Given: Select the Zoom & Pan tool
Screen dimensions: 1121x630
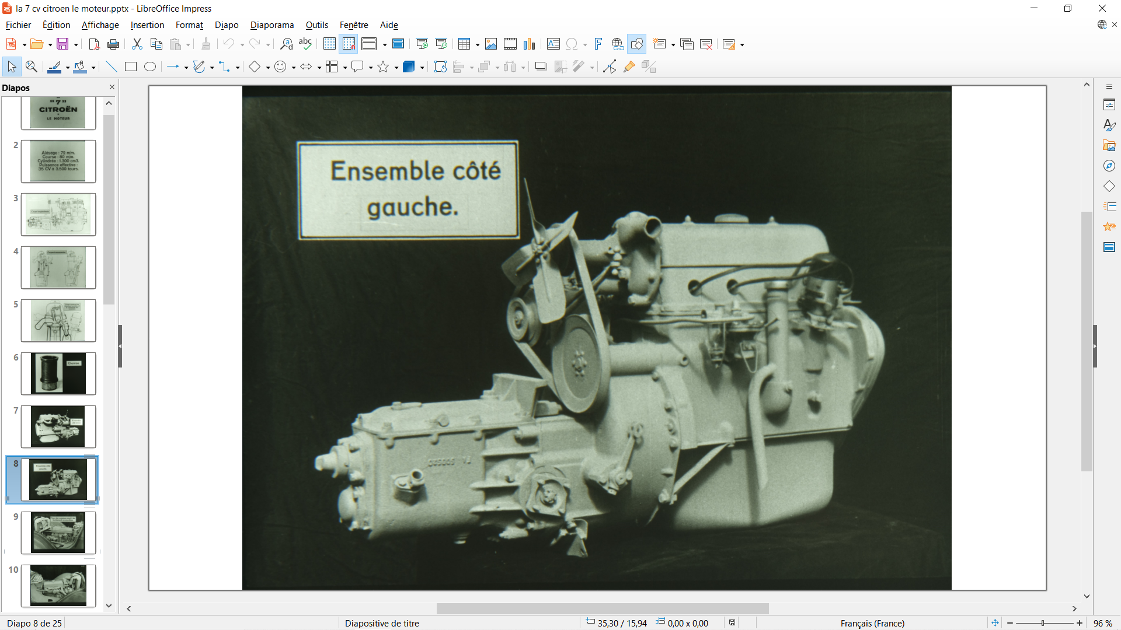Looking at the screenshot, I should pos(32,67).
